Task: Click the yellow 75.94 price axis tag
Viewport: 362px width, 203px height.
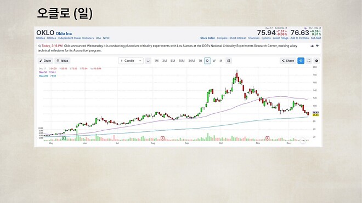Action: (315, 115)
